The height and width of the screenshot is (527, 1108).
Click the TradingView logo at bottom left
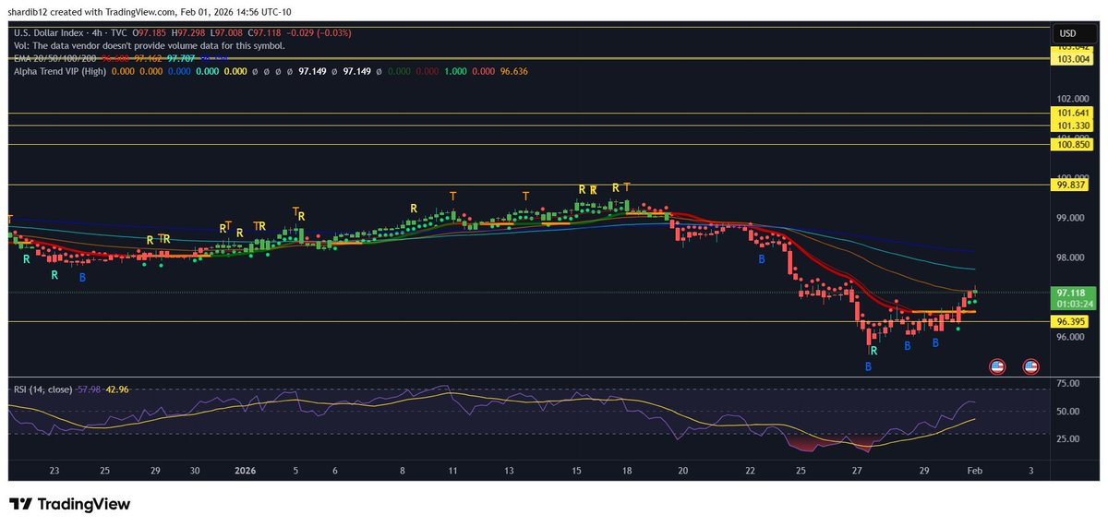tap(69, 504)
